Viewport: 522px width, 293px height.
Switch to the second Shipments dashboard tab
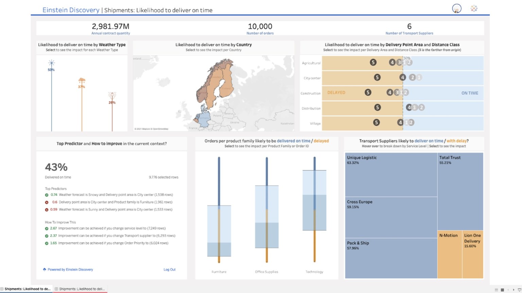79,289
